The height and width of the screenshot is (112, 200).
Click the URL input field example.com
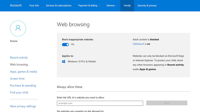click(x=100, y=103)
